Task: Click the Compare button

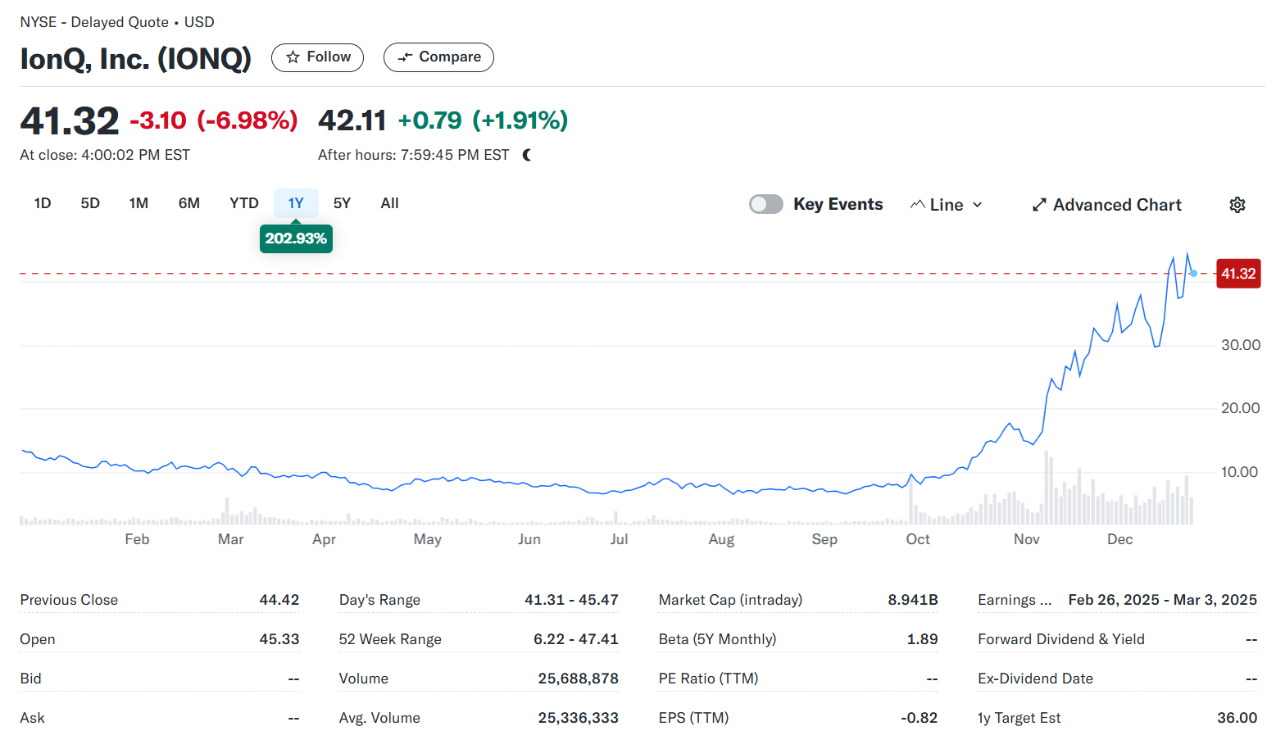Action: tap(438, 57)
